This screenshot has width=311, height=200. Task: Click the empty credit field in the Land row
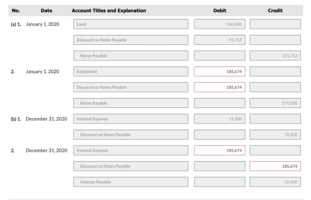point(275,24)
